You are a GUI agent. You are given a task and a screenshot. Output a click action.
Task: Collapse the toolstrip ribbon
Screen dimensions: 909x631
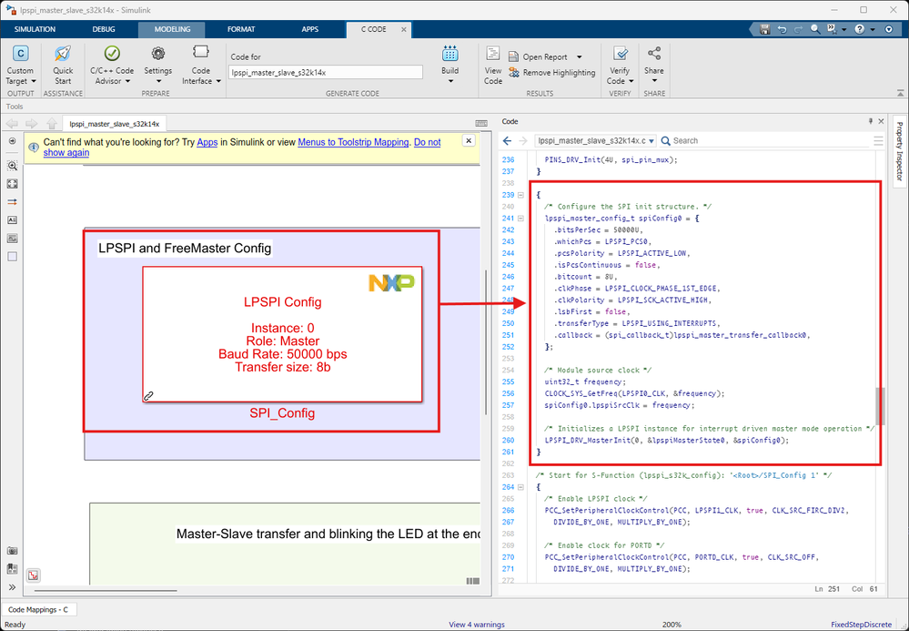coord(900,93)
